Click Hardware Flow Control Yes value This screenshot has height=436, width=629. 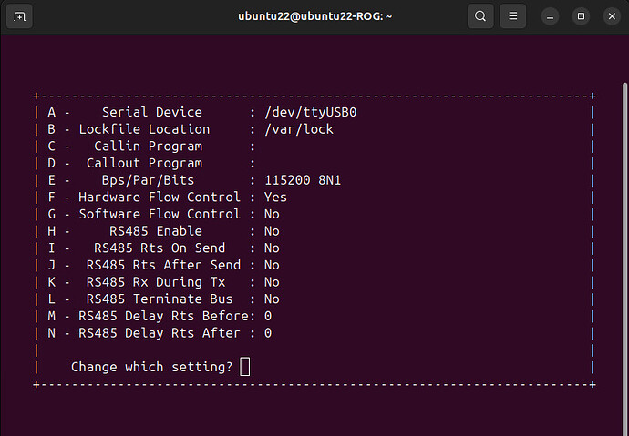click(275, 198)
